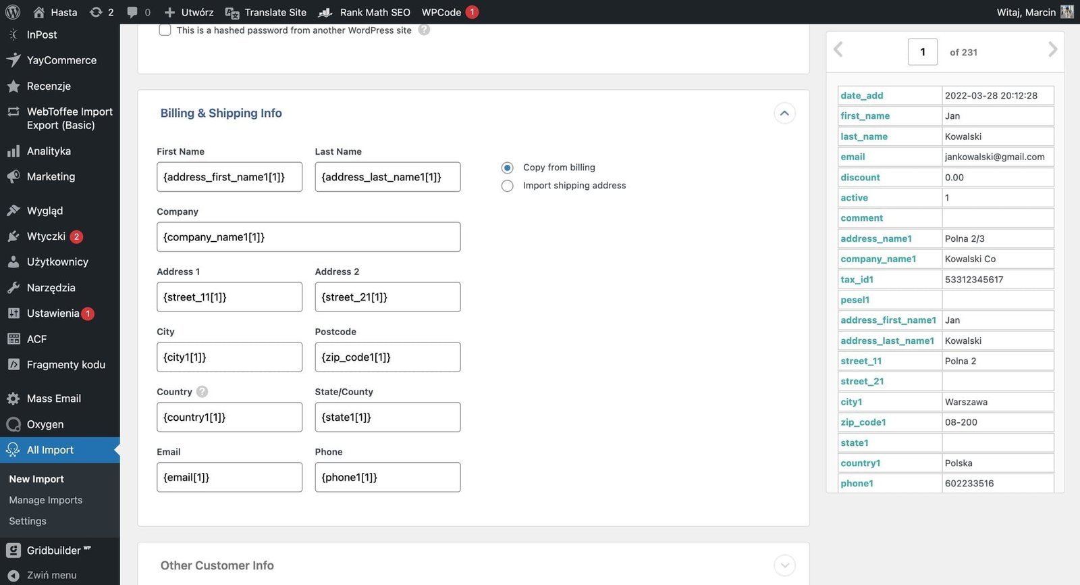Image resolution: width=1080 pixels, height=585 pixels.
Task: Open the comments bubble icon
Action: (x=132, y=12)
